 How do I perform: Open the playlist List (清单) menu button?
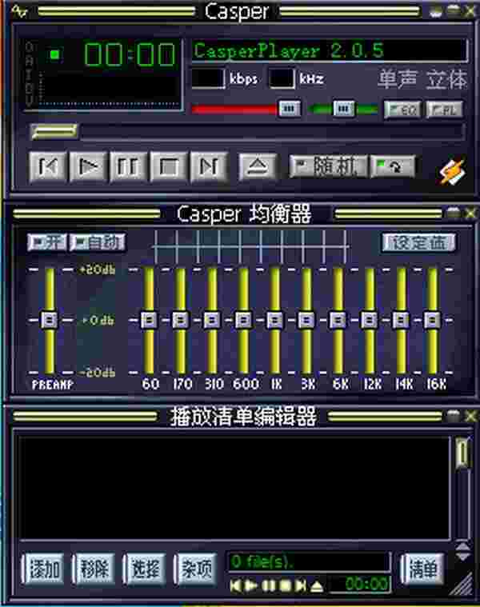coord(422,569)
